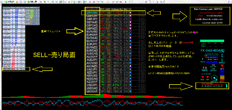Select the Fibonacci retracement tool
Screen dimensions: 232x110
150,2
